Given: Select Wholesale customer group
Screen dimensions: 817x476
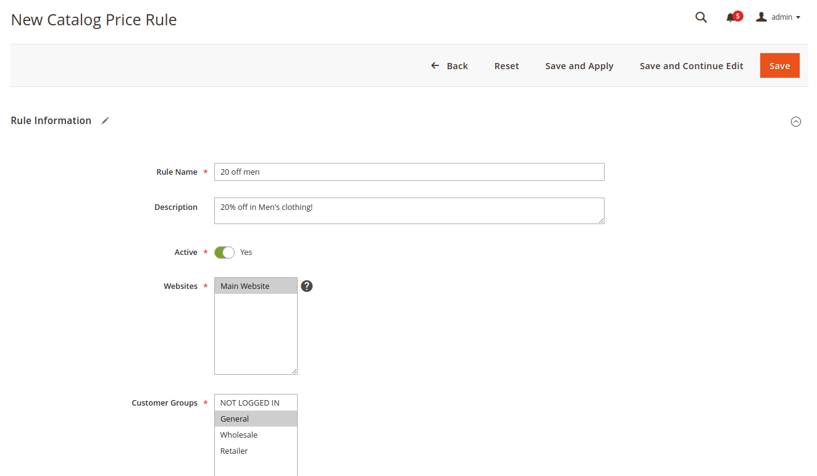Looking at the screenshot, I should tap(256, 435).
